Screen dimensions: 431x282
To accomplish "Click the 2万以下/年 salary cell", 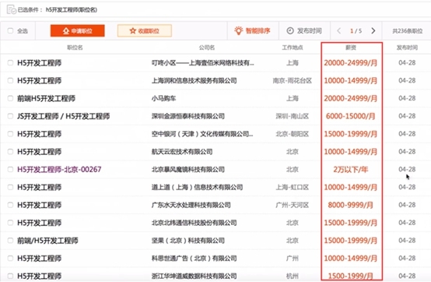I will [351, 170].
